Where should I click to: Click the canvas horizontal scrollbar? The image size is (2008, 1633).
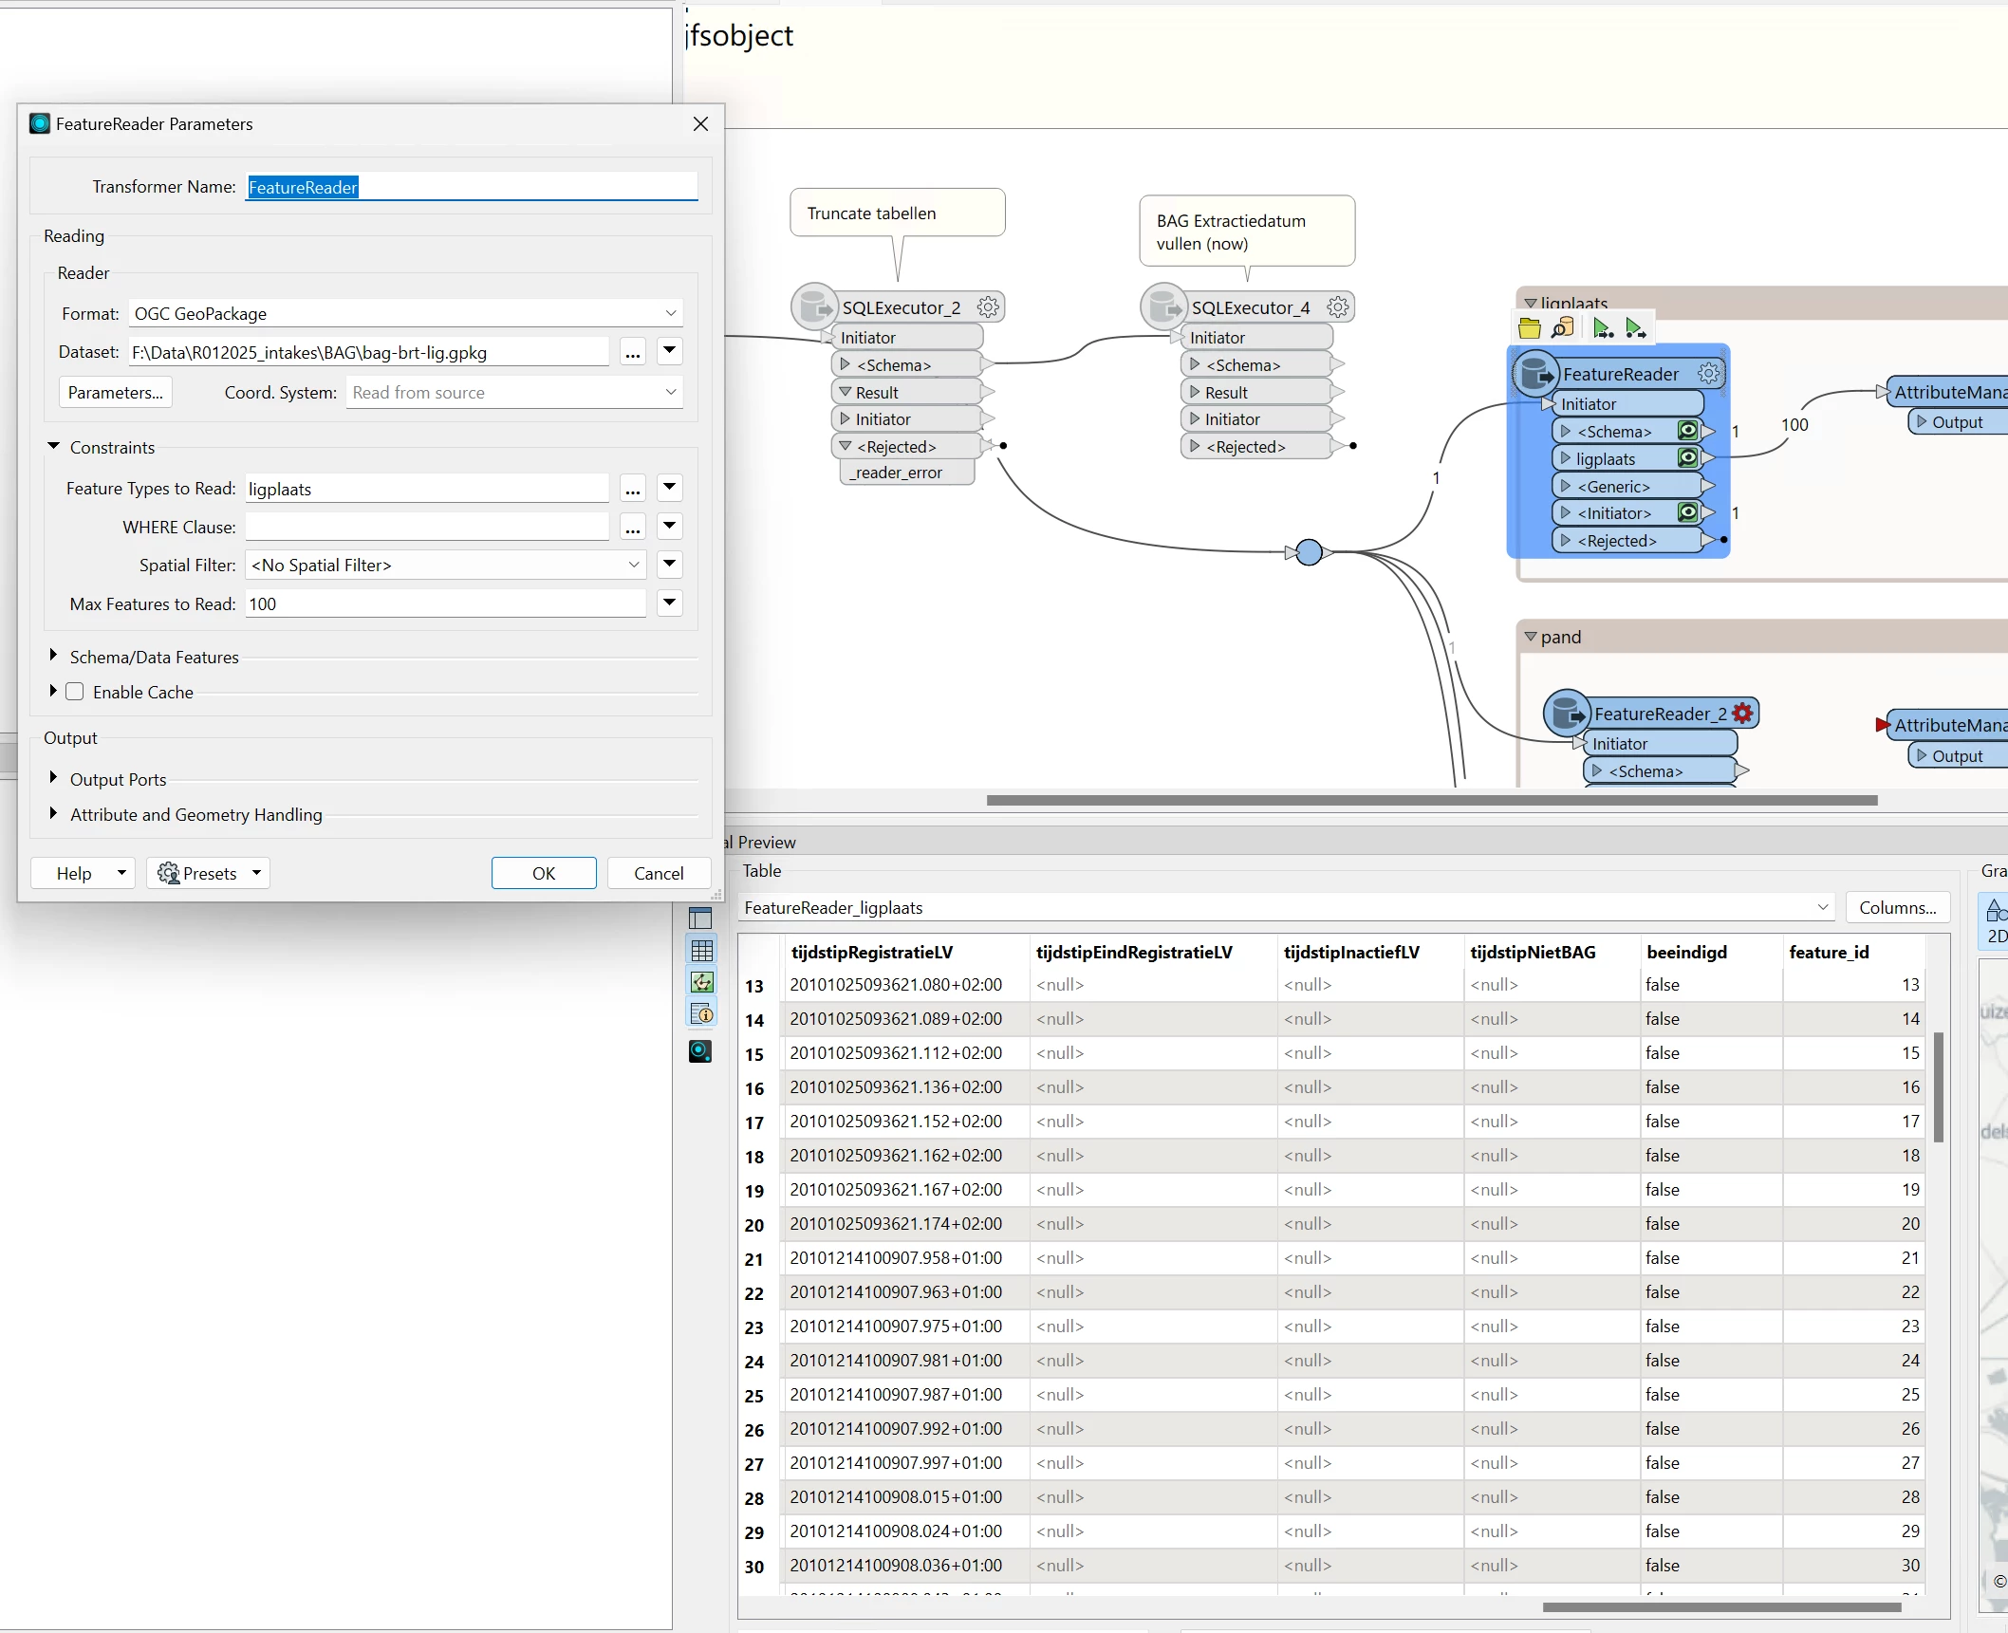click(x=1431, y=800)
